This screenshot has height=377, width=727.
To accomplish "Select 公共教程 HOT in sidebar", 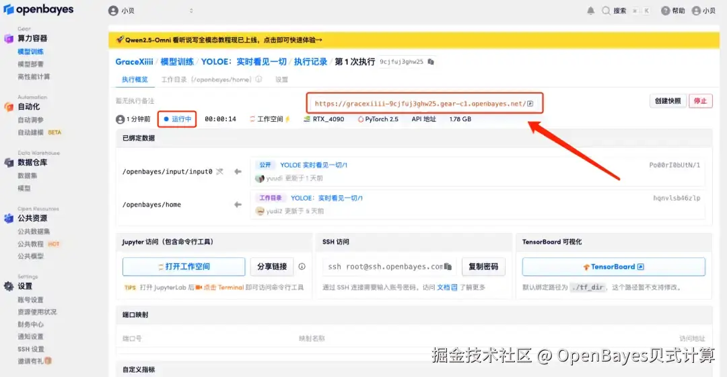I will pos(38,244).
